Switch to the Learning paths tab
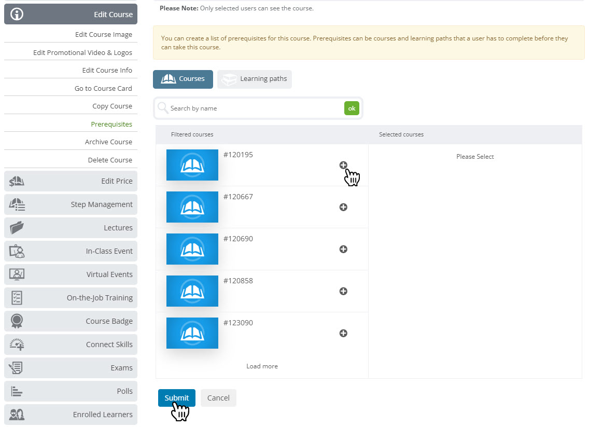The width and height of the screenshot is (589, 427). (254, 79)
